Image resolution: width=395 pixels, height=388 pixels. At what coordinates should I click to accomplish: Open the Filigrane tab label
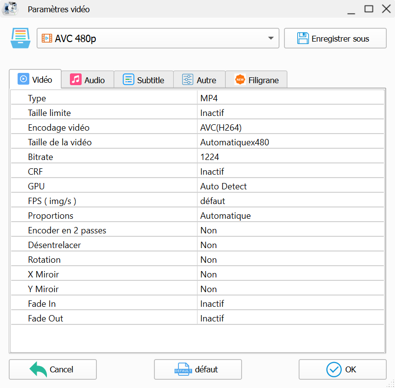click(x=263, y=80)
